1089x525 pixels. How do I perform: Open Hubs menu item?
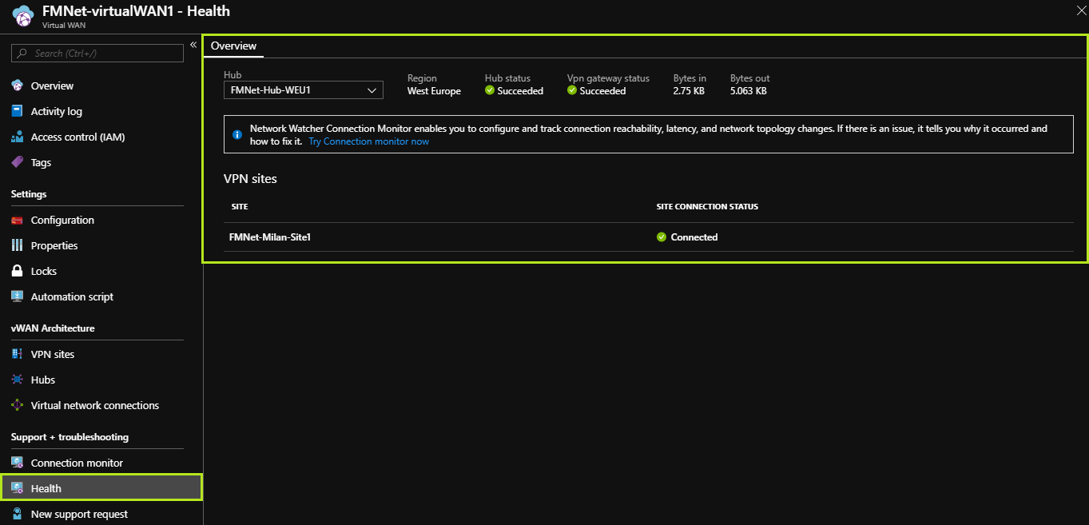click(x=43, y=380)
